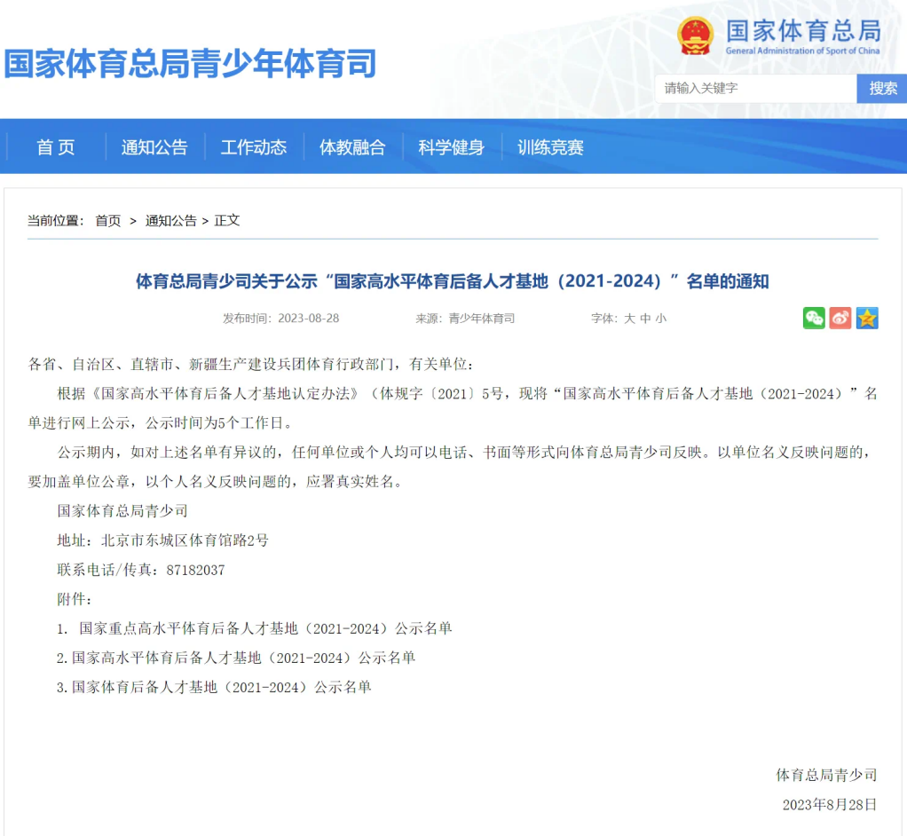This screenshot has width=907, height=836.
Task: Click the 体育总局青少司 signature at bottom
Action: [x=826, y=776]
